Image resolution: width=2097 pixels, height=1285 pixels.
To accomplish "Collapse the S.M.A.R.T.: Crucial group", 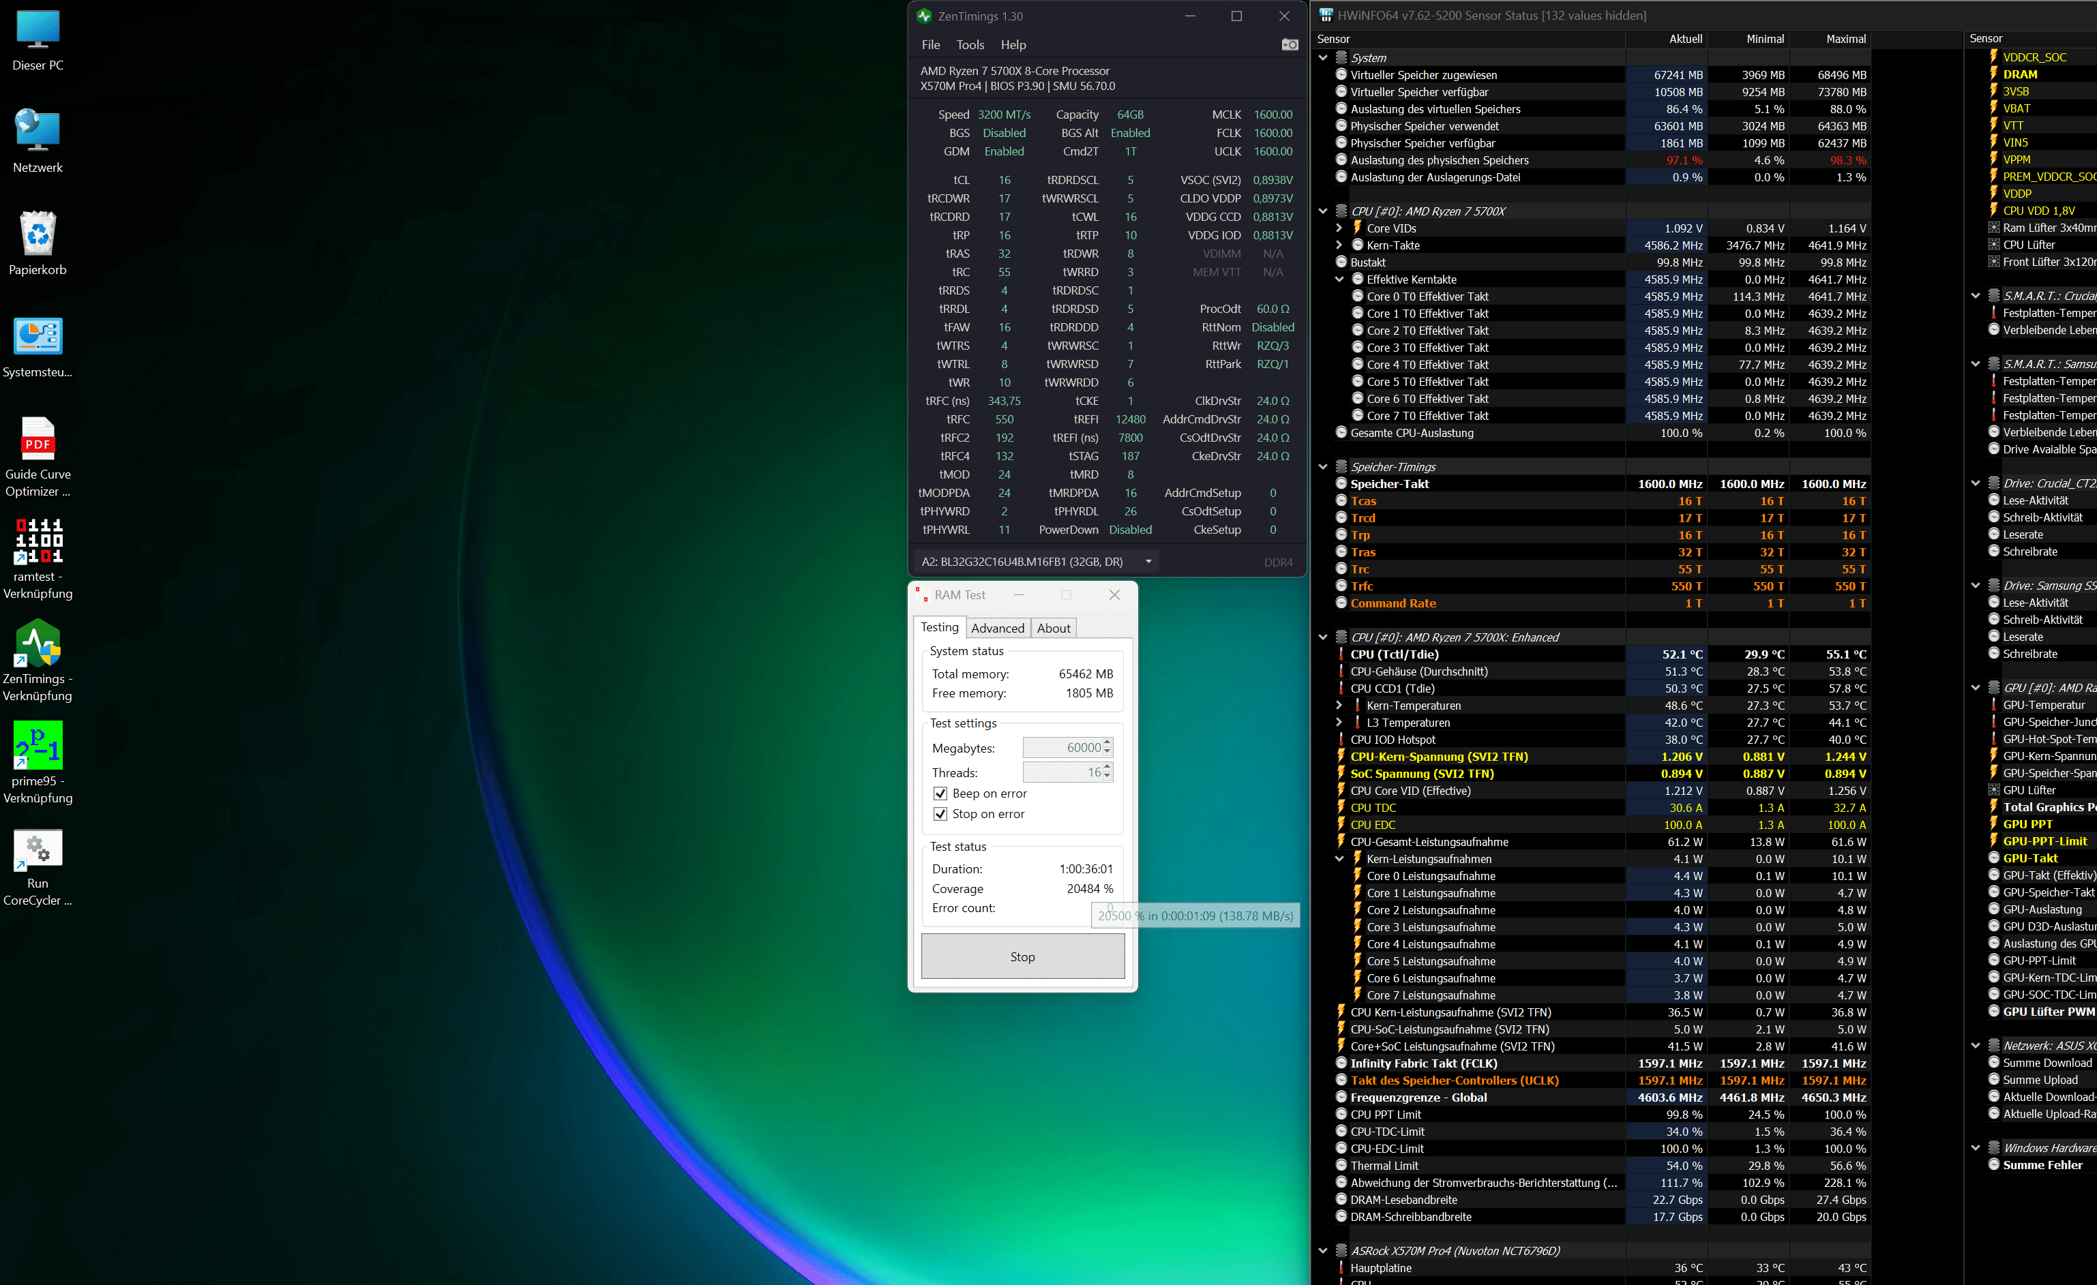I will (1976, 296).
